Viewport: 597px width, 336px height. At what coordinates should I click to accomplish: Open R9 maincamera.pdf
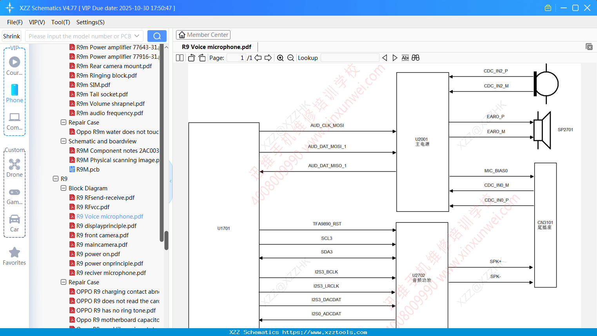coord(102,244)
